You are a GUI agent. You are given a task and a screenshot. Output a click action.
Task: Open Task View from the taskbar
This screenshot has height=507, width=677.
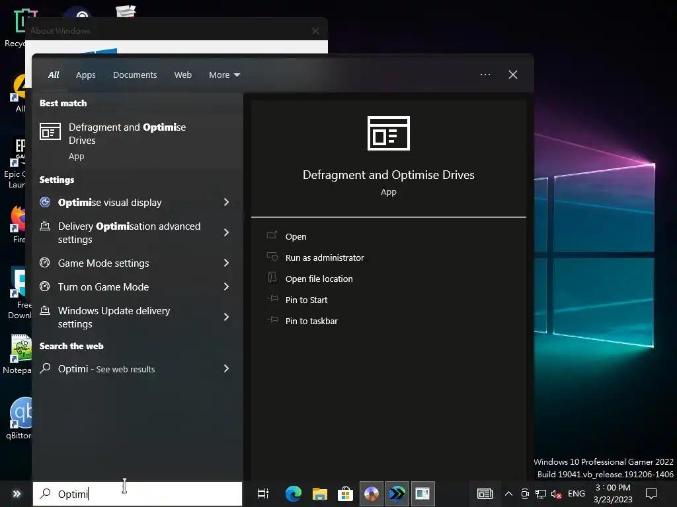tap(263, 494)
